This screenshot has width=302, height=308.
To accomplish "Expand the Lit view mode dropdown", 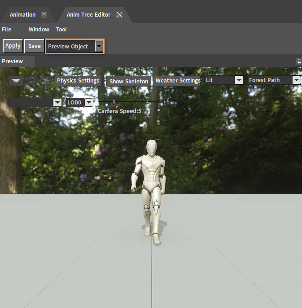I will (239, 80).
